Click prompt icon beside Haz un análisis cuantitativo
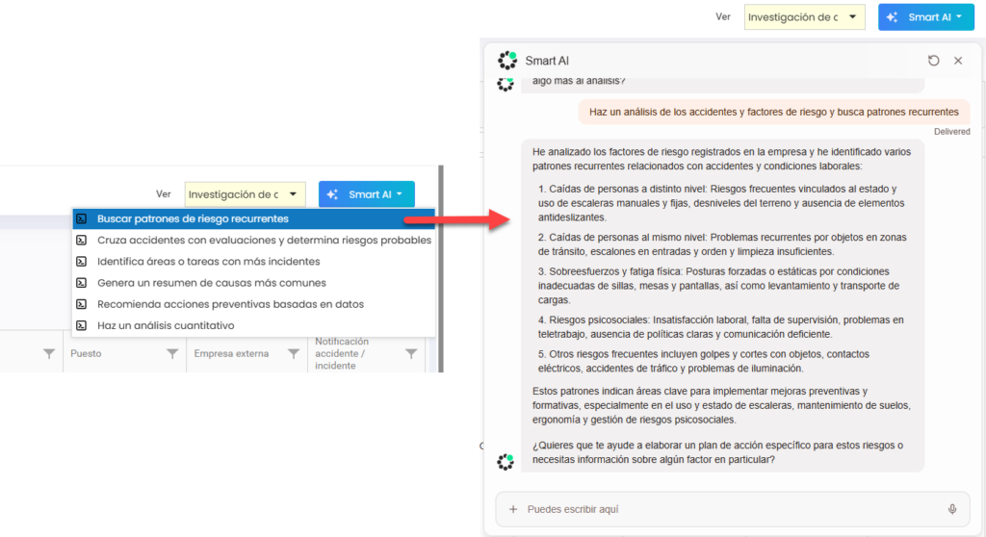Screen dimensions: 986x537 coord(81,325)
